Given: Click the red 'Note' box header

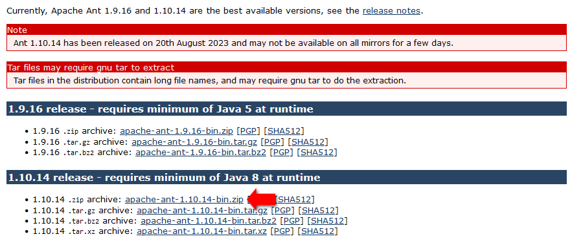Looking at the screenshot, I should click(x=286, y=30).
